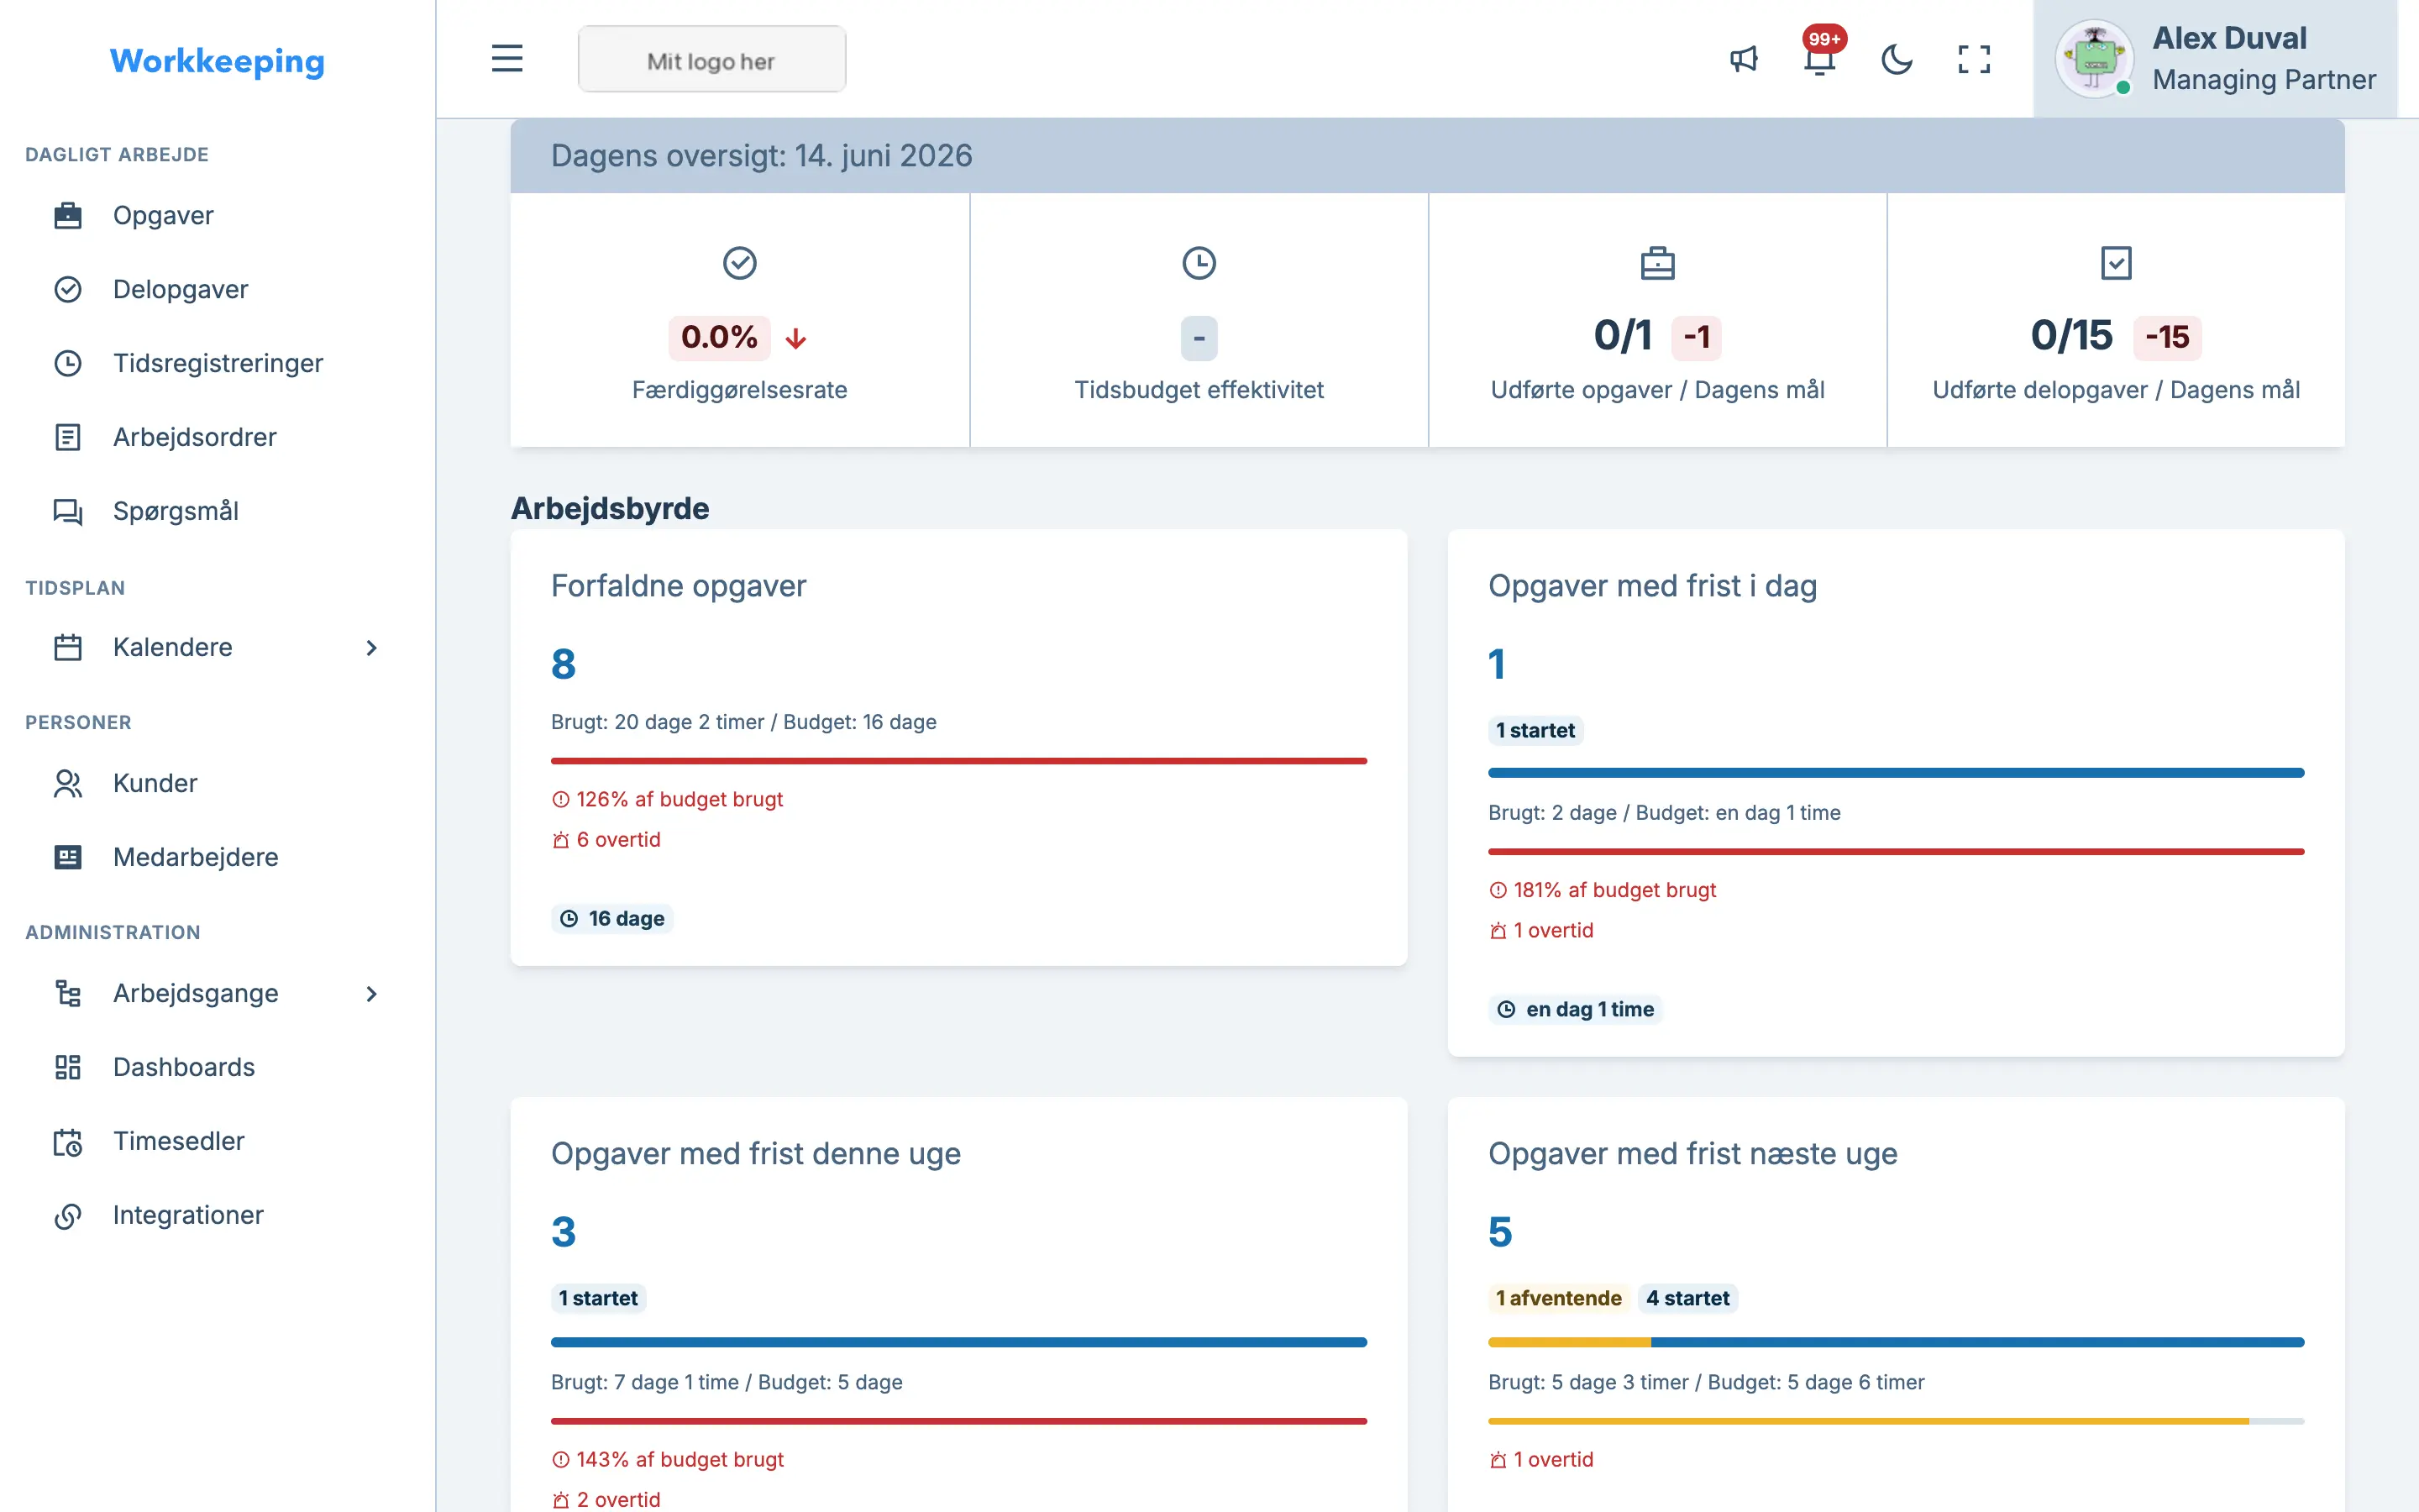Click the 'Mit logo her' button
This screenshot has height=1512, width=2419.
[711, 60]
